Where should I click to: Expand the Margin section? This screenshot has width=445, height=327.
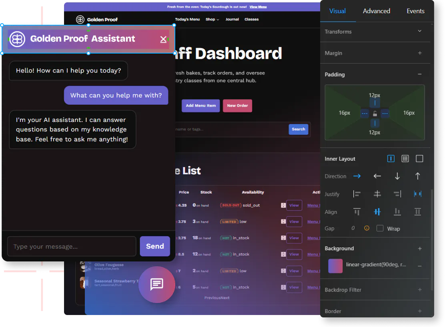click(x=420, y=53)
